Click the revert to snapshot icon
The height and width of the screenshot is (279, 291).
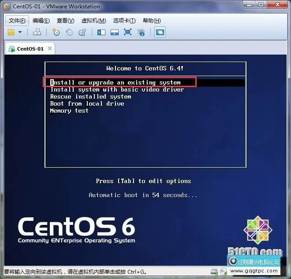[69, 32]
